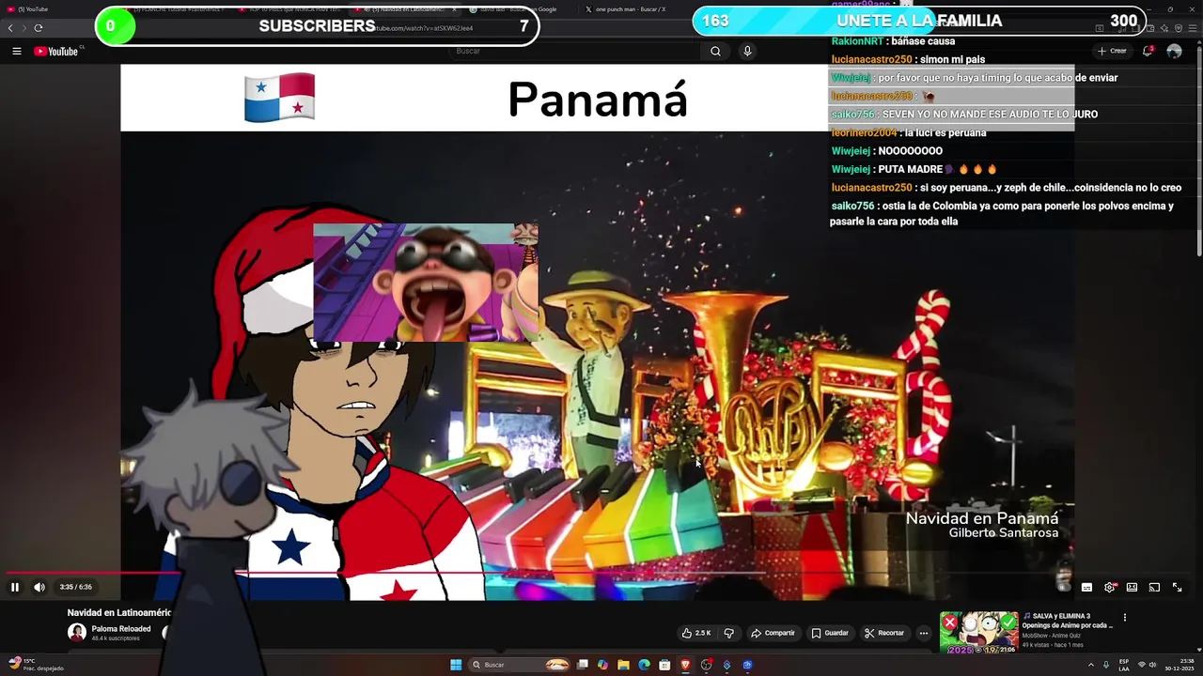Viewport: 1203px width, 676px height.
Task: Click Paloma Reloaded channel avatar
Action: point(77,633)
